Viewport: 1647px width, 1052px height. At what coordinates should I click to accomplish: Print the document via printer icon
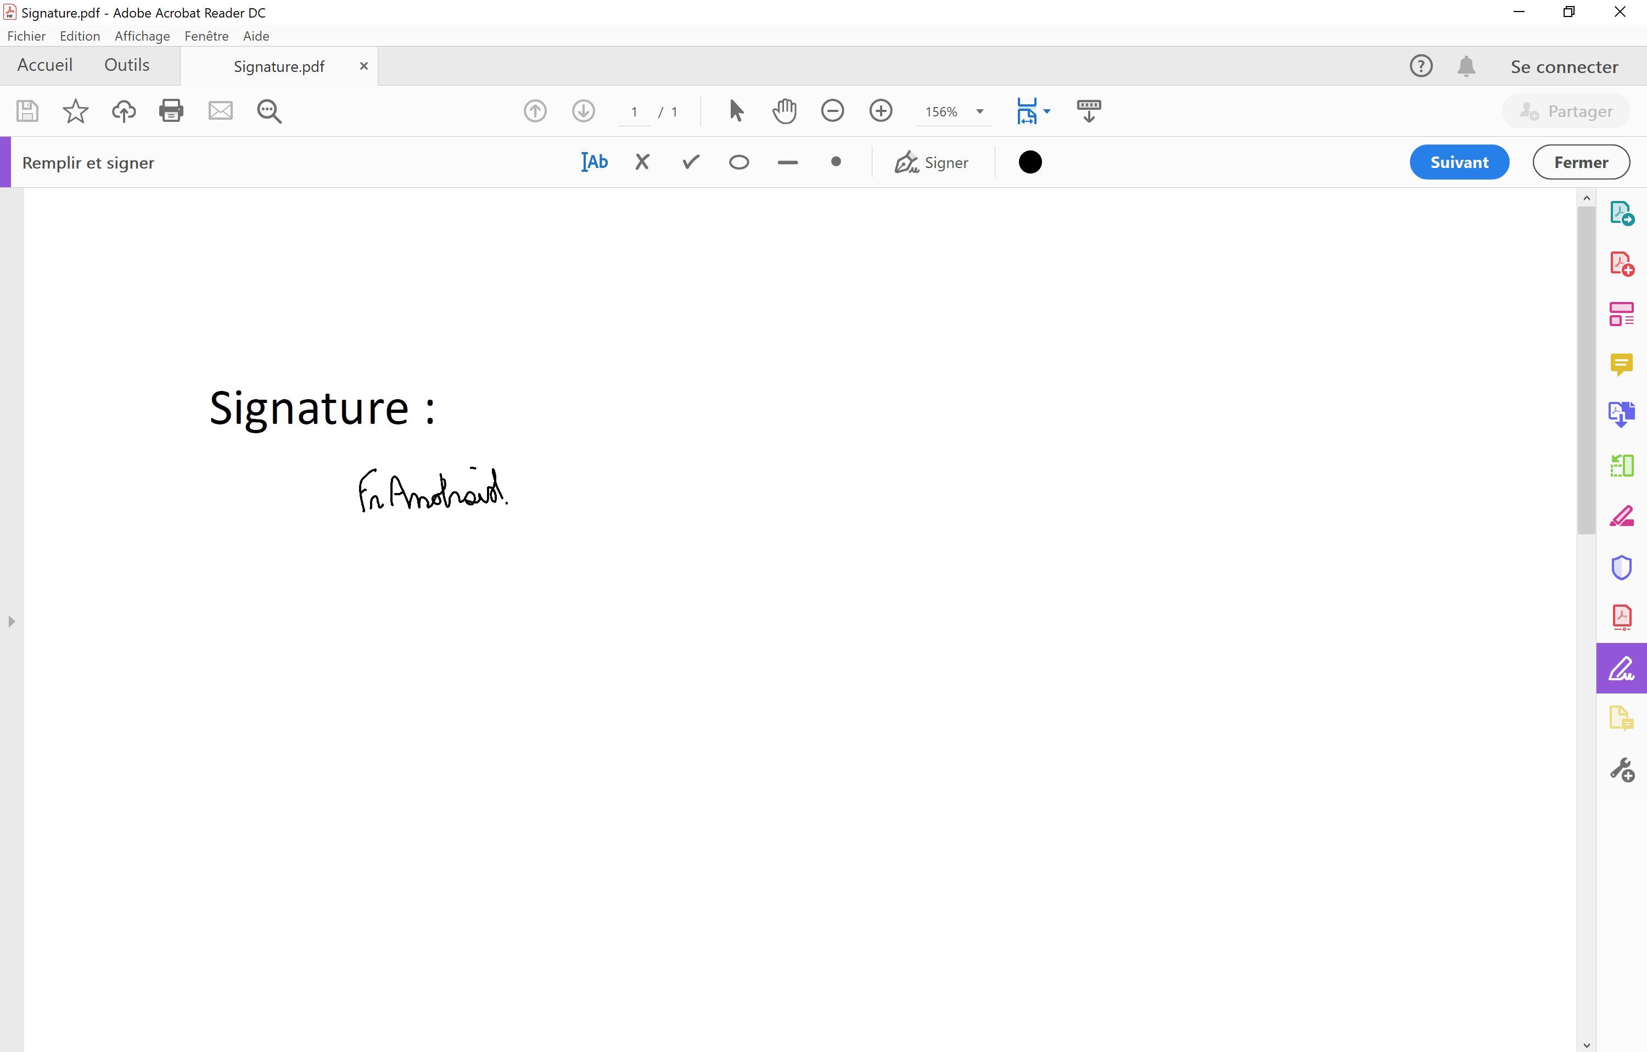[x=171, y=111]
